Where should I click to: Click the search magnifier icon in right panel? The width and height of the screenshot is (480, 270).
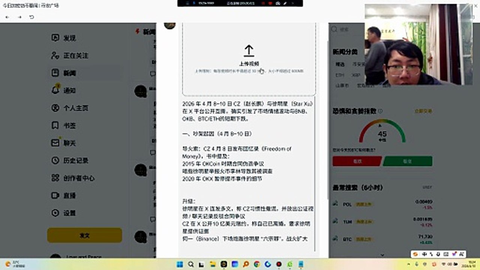[334, 29]
